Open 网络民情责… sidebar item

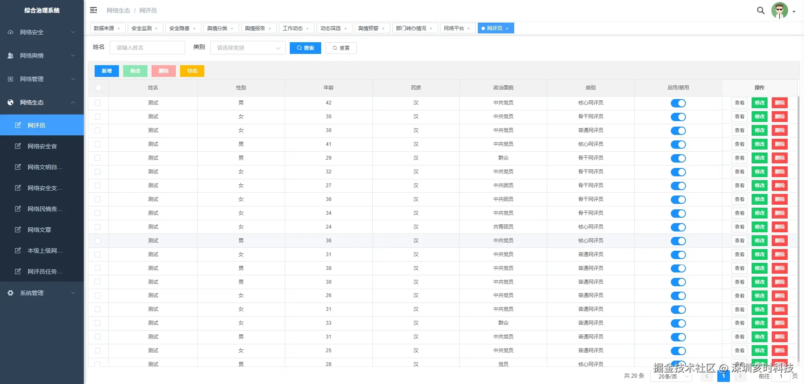(42, 209)
